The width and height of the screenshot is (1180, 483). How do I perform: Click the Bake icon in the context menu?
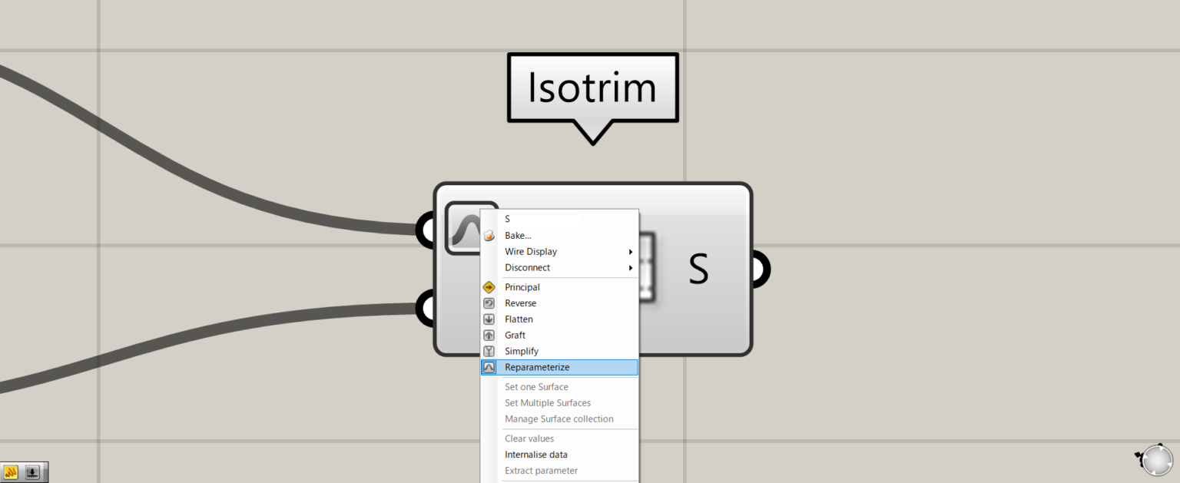pyautogui.click(x=489, y=235)
